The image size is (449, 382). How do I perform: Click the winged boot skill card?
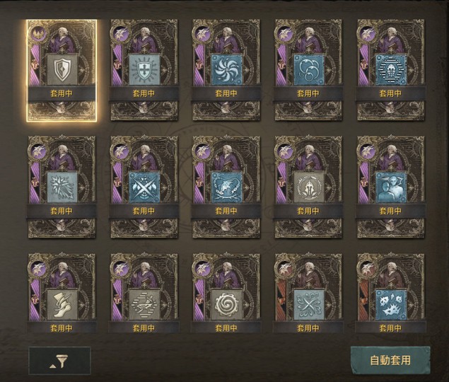(x=62, y=292)
